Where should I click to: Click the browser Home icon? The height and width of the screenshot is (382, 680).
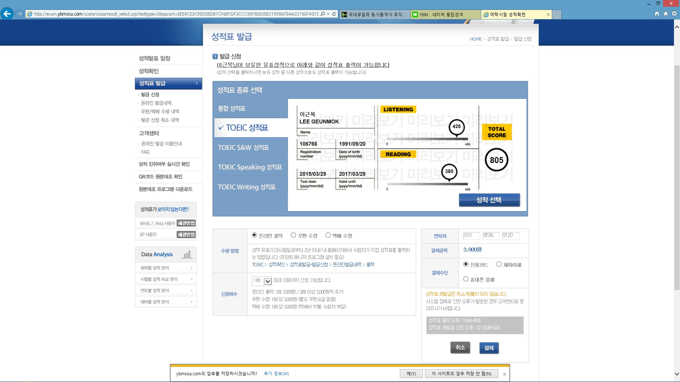click(x=657, y=14)
